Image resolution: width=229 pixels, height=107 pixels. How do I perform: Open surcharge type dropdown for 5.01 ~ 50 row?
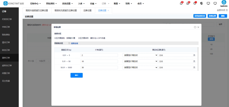(x=140, y=61)
